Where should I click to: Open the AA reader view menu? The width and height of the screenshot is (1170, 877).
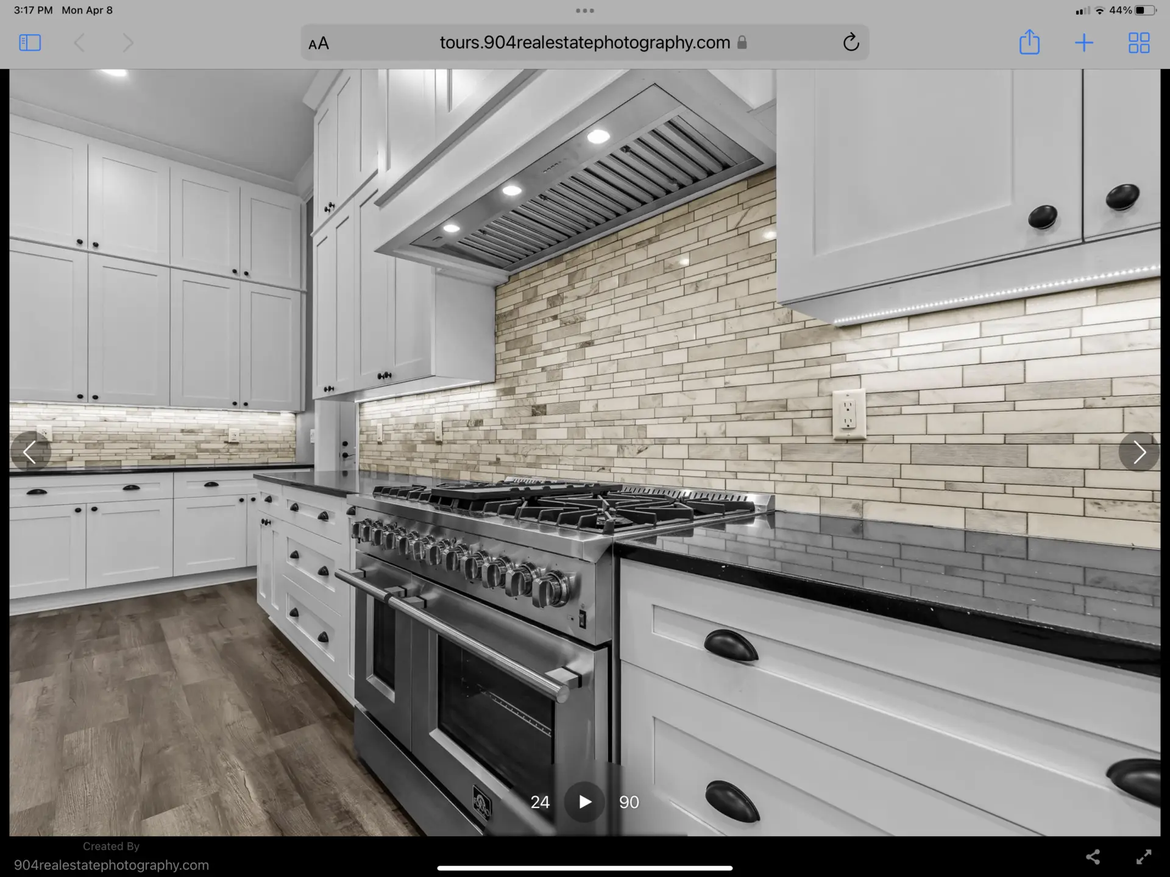pyautogui.click(x=319, y=43)
